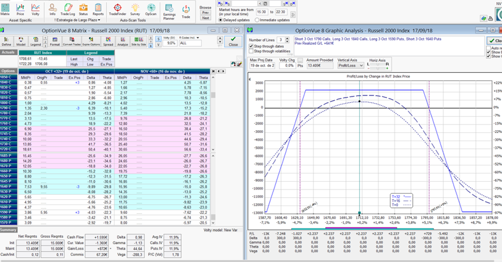Enable Step through volatilities checkbox
This screenshot has height=262, width=502.
tap(251, 51)
